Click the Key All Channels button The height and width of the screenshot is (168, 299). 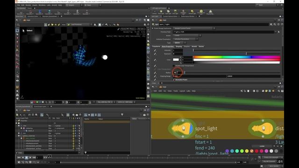point(269,161)
